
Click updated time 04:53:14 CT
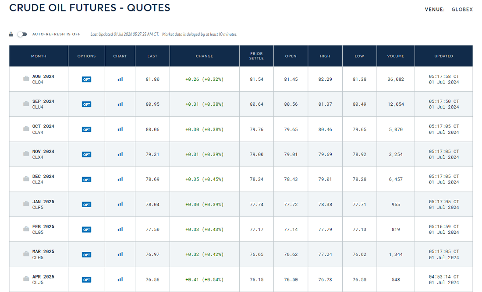coord(444,277)
